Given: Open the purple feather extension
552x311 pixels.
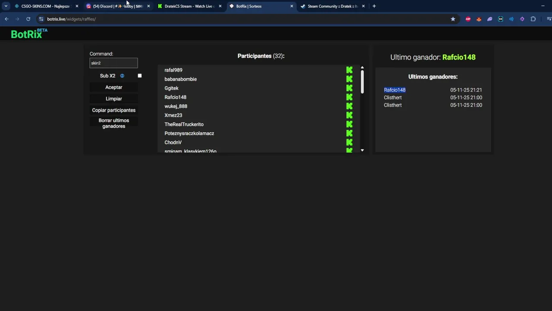Looking at the screenshot, I should pyautogui.click(x=489, y=19).
